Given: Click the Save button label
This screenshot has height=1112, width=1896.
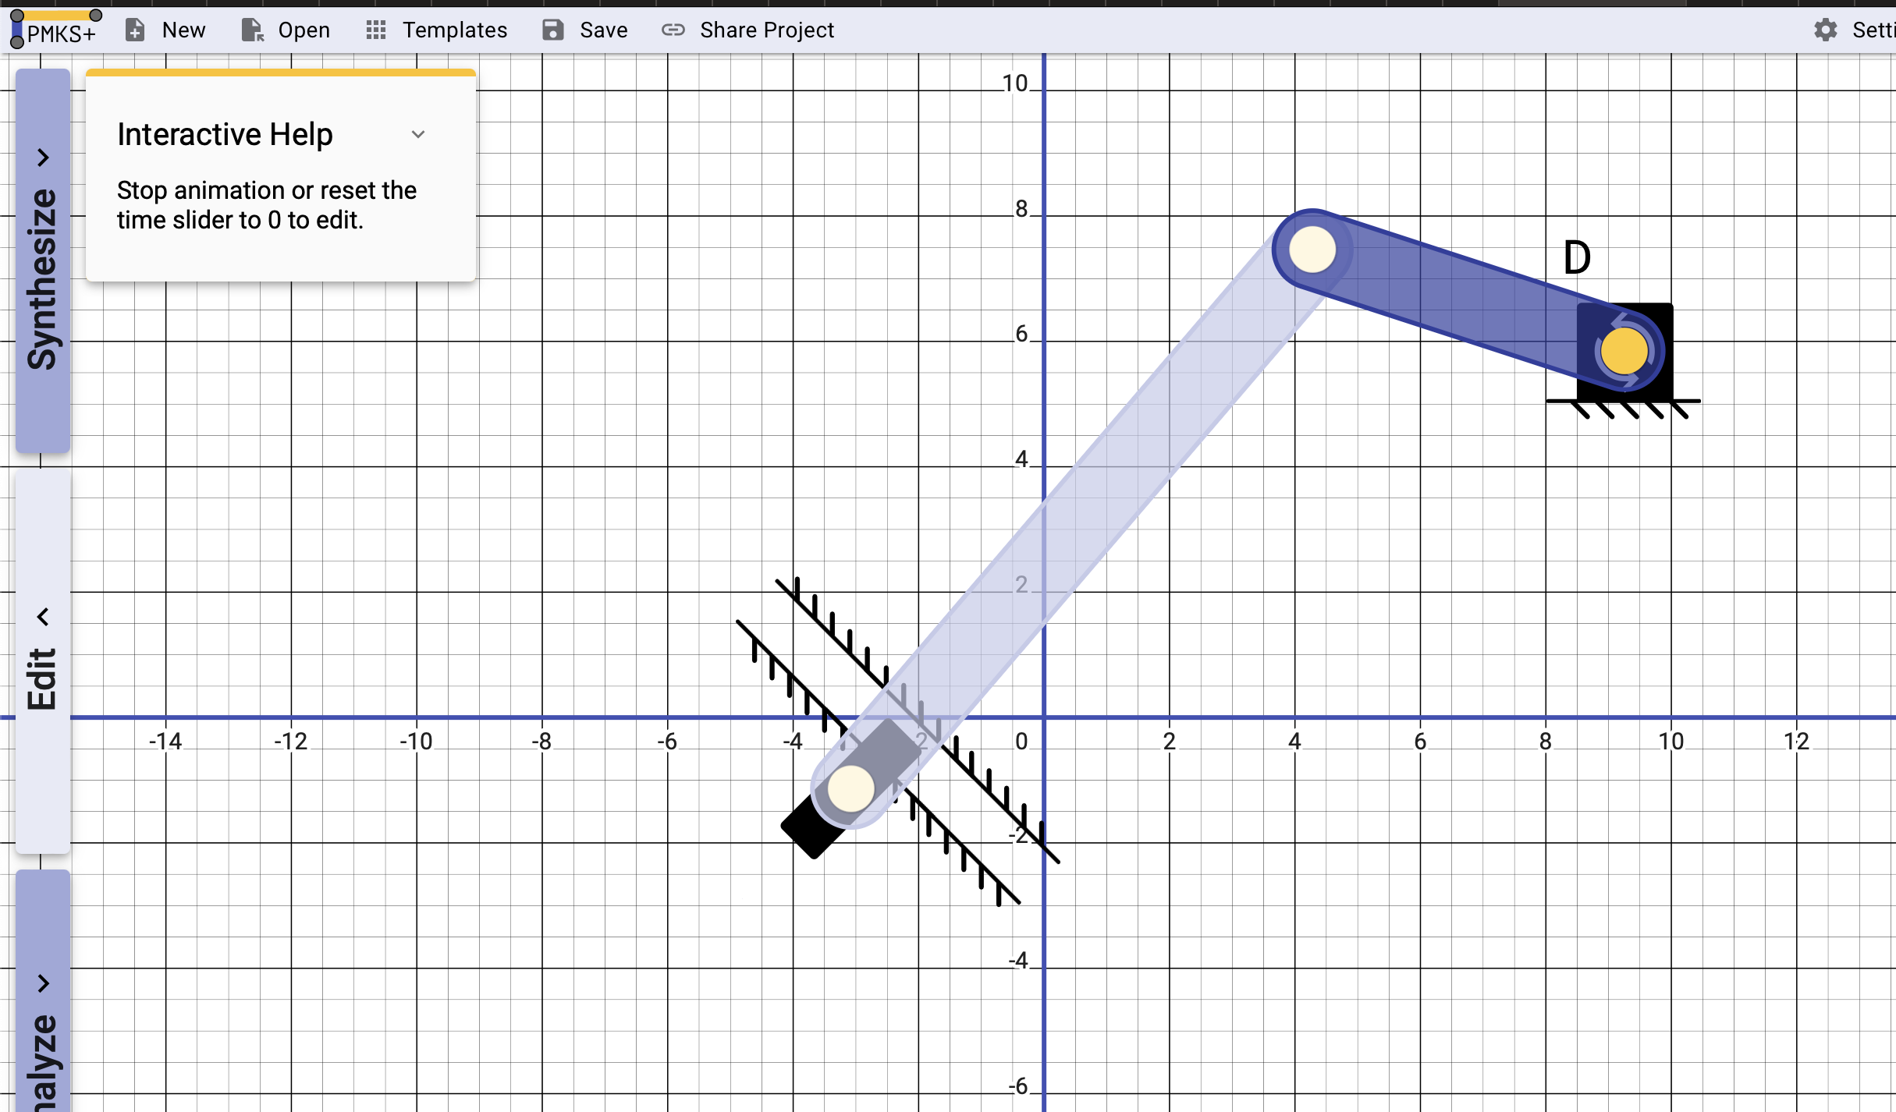Looking at the screenshot, I should click(604, 30).
